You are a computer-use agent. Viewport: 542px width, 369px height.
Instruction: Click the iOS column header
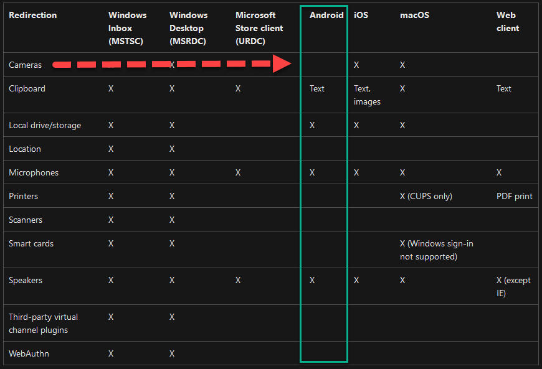click(361, 15)
